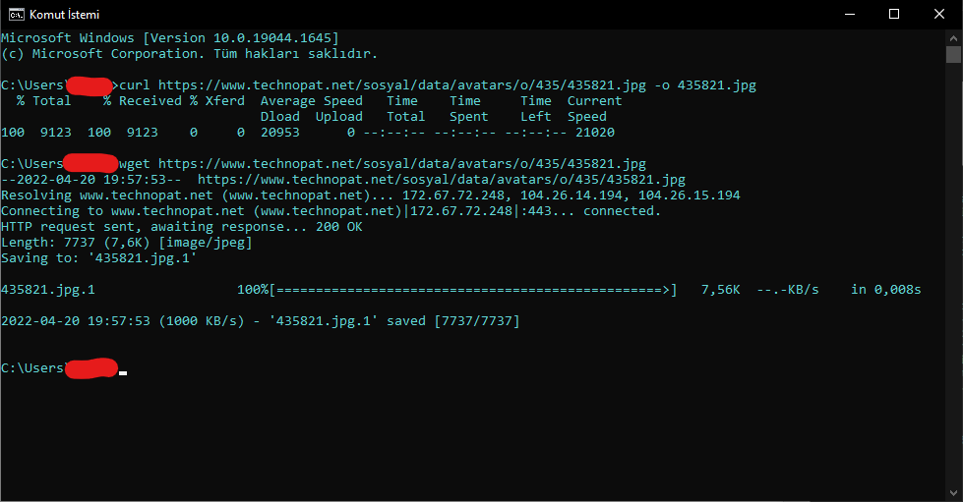Minimize the Komut İstemi window
This screenshot has width=963, height=502.
[x=849, y=15]
